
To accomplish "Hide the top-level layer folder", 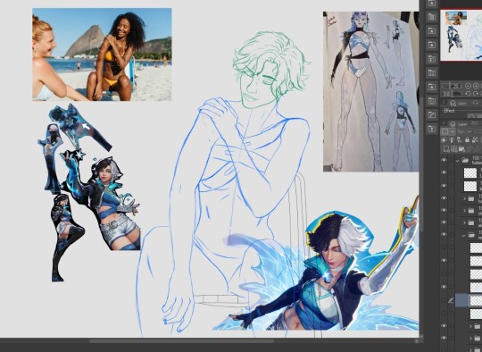I will 444,160.
